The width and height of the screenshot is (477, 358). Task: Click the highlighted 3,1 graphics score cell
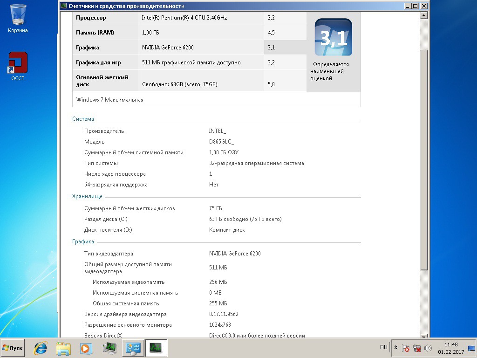(285, 48)
